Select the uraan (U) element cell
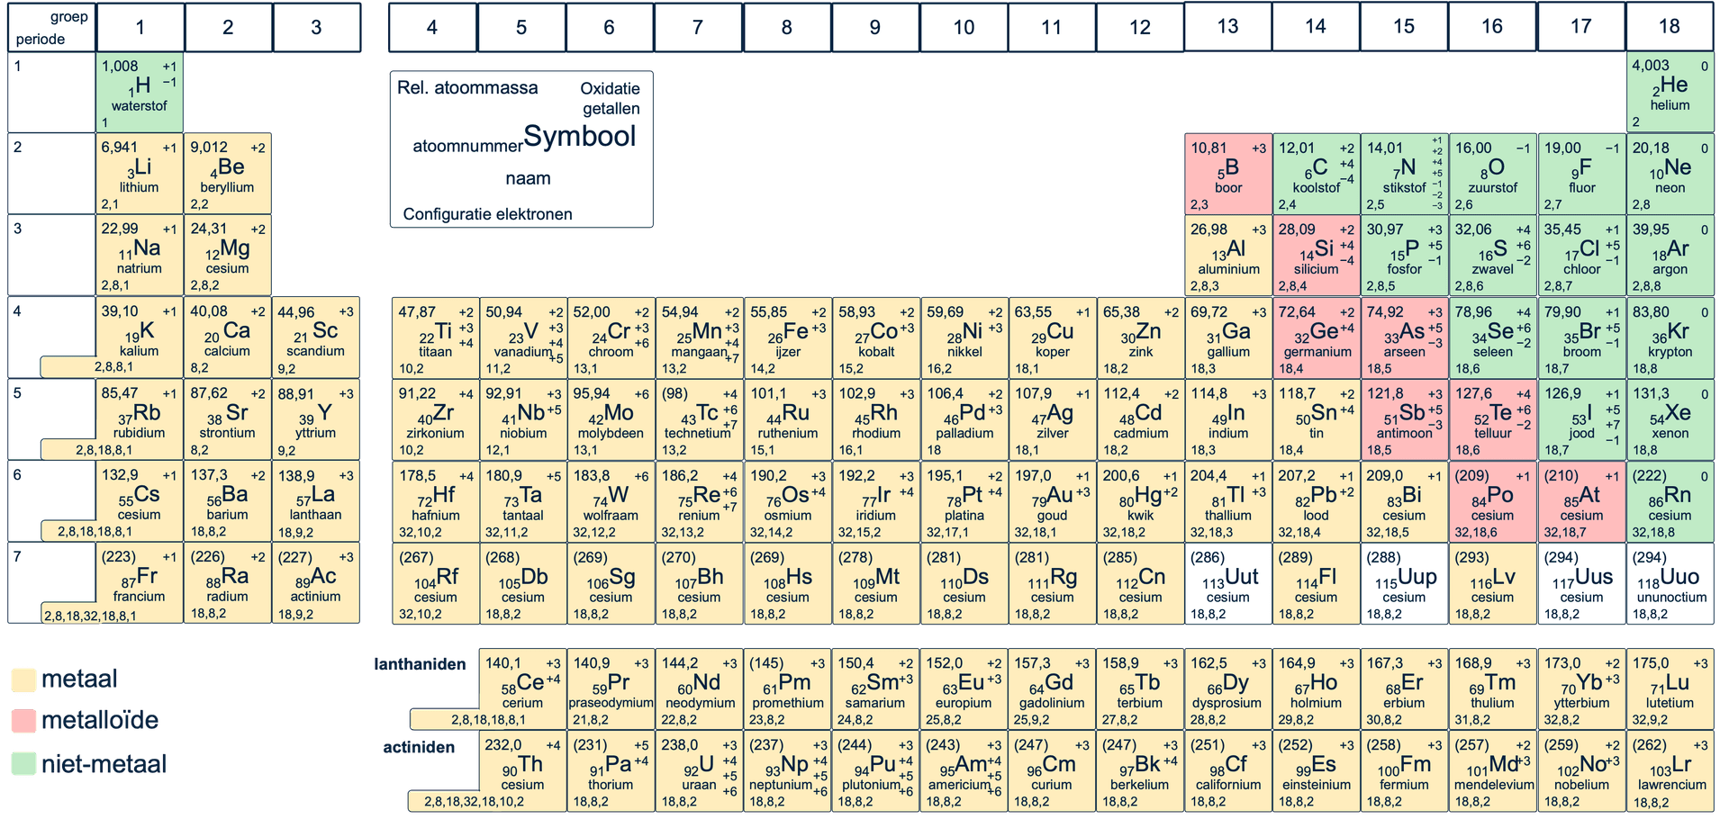Screen dimensions: 1729x819 point(699,770)
